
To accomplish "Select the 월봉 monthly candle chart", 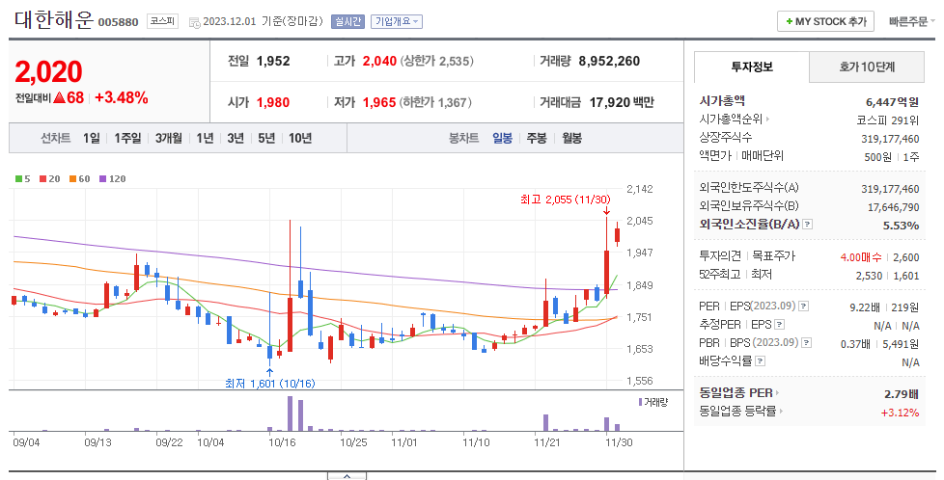I will (571, 139).
